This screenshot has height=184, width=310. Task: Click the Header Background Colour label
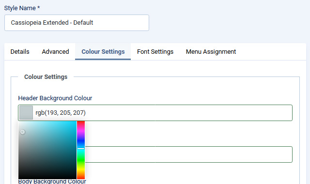[55, 98]
